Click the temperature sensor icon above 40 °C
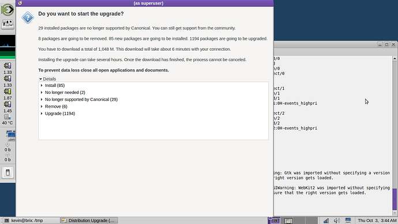The image size is (398, 224). coord(7,117)
